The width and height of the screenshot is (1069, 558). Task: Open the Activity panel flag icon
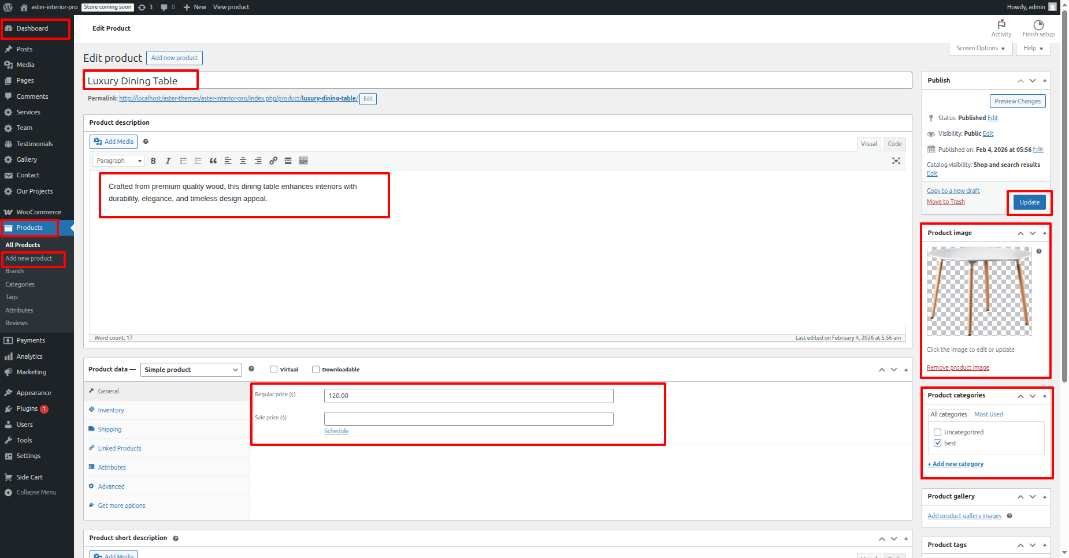[x=1001, y=25]
